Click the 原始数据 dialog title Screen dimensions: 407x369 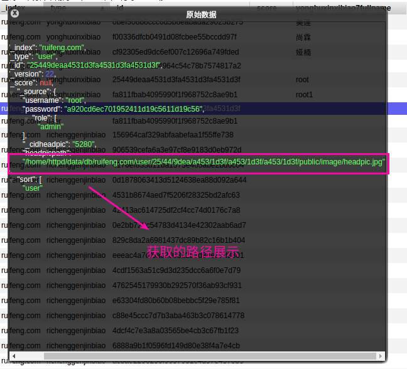click(x=201, y=14)
